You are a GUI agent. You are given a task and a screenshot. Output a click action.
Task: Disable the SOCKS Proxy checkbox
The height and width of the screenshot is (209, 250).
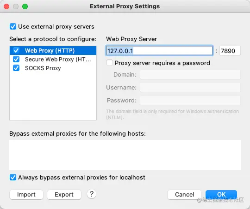pos(16,68)
